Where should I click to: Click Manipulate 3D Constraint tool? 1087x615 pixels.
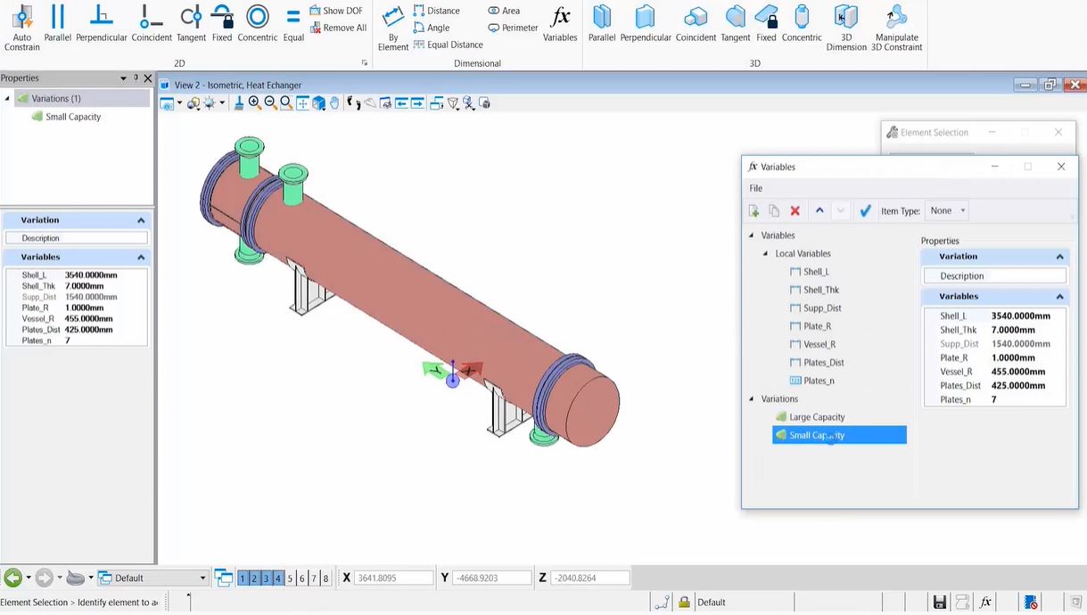tap(895, 26)
